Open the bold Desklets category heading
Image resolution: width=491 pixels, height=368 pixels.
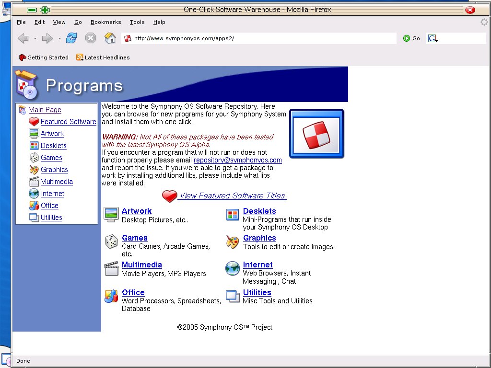259,211
